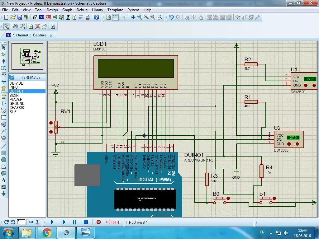Select CHASSIS terminal in list
The image size is (319, 239).
tap(27, 107)
